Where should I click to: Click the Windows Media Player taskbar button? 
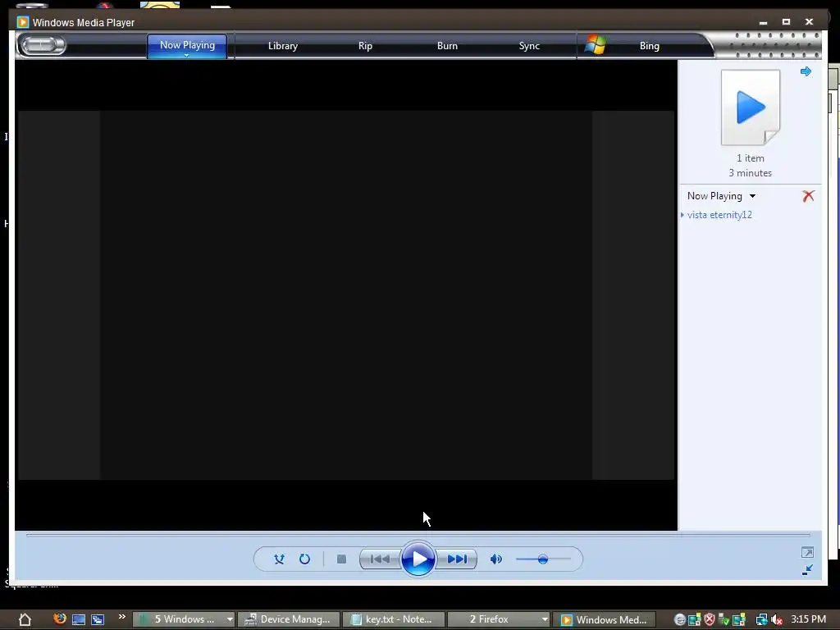604,619
